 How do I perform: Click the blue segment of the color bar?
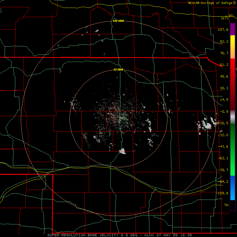(233, 188)
